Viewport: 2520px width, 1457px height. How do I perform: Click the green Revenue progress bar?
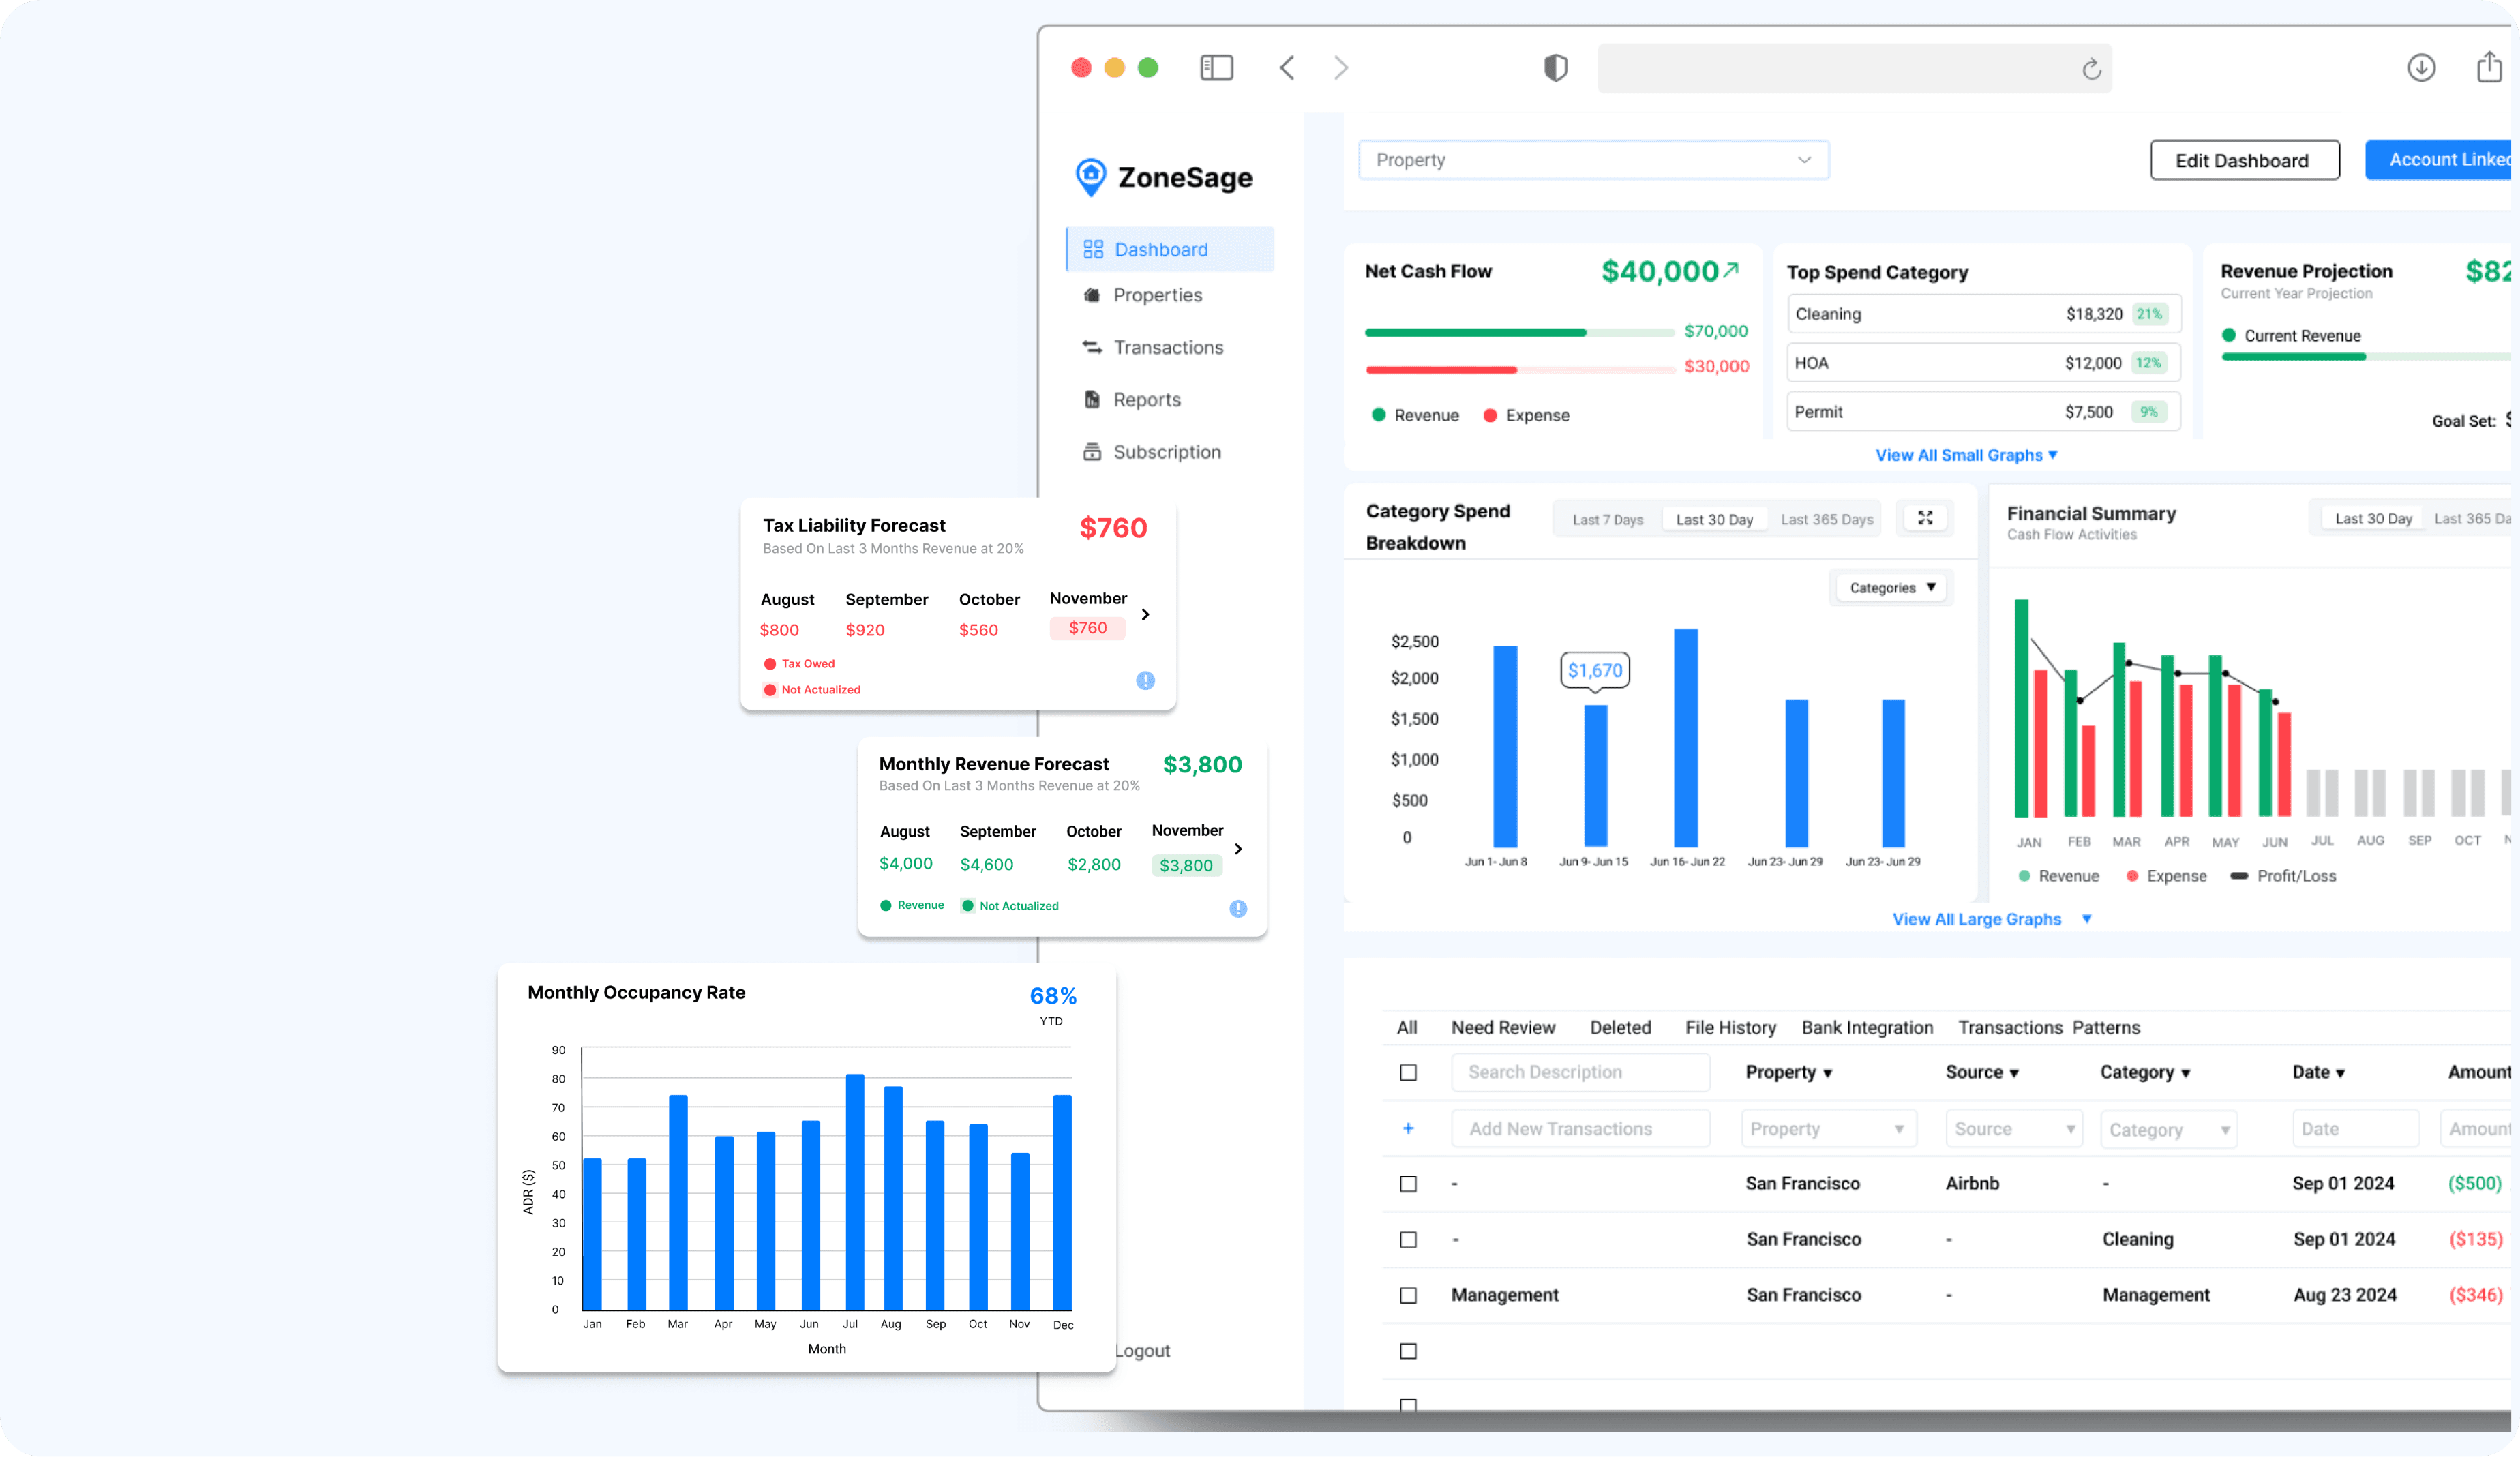pyautogui.click(x=1475, y=332)
